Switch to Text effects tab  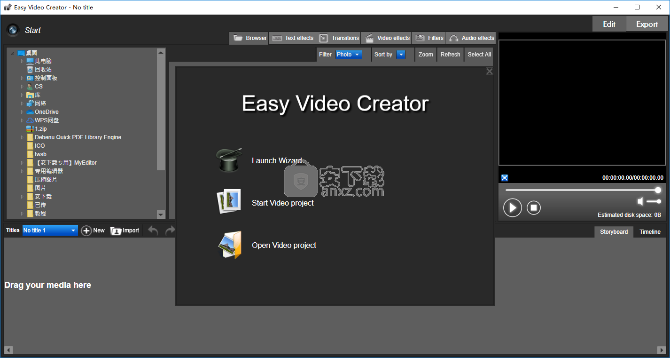[292, 38]
